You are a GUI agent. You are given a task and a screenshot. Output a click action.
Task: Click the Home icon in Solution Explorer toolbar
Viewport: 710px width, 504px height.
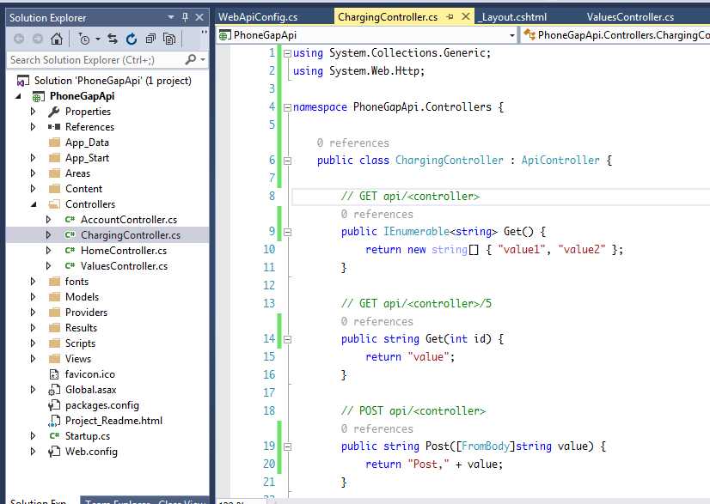(57, 39)
